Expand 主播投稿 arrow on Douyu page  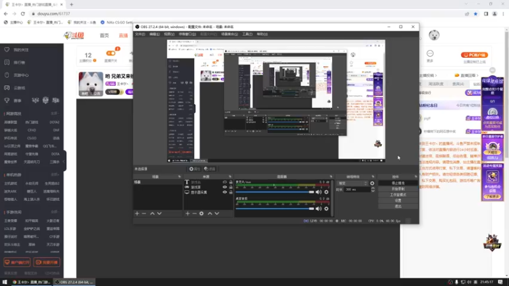click(436, 76)
